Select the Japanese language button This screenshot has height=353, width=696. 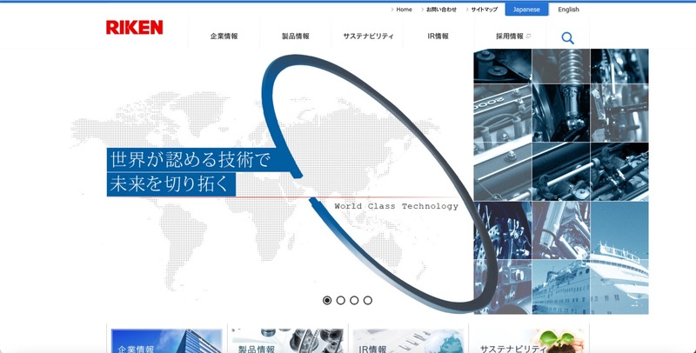[526, 10]
